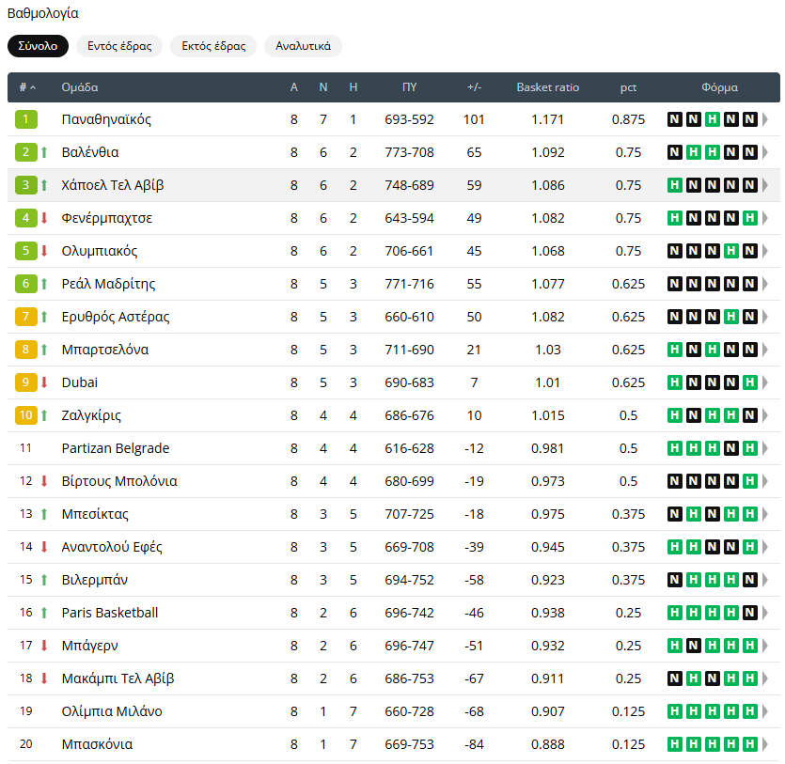Click the green H form badge for Ολυμπιακός

click(x=730, y=251)
